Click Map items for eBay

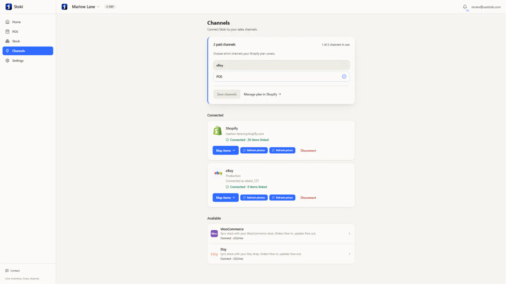(x=225, y=198)
